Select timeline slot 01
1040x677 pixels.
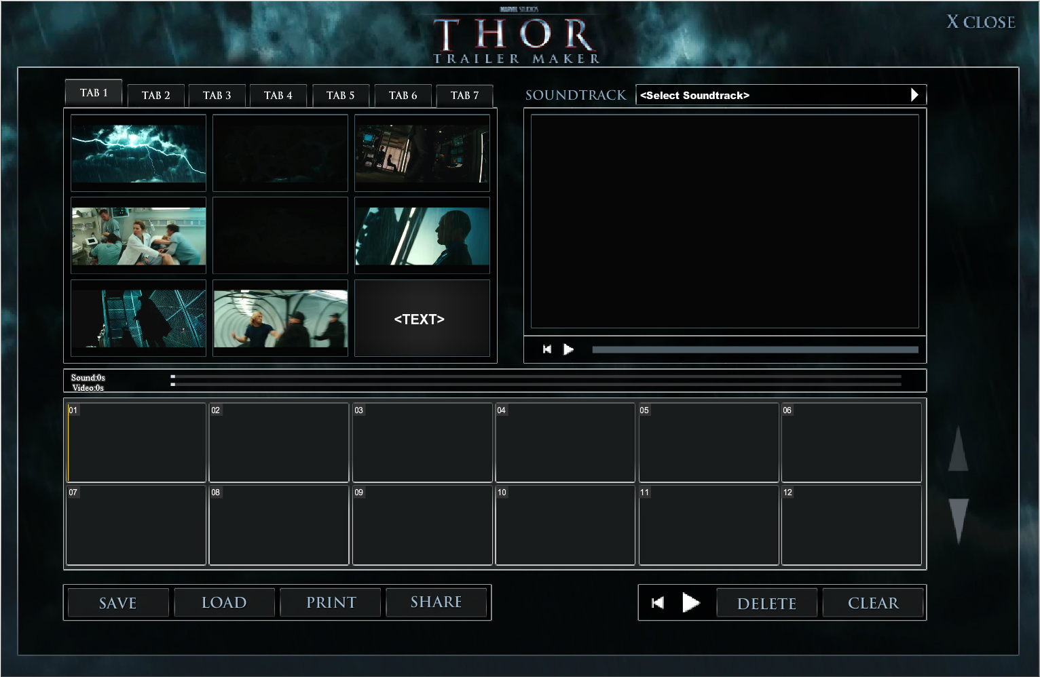click(136, 443)
